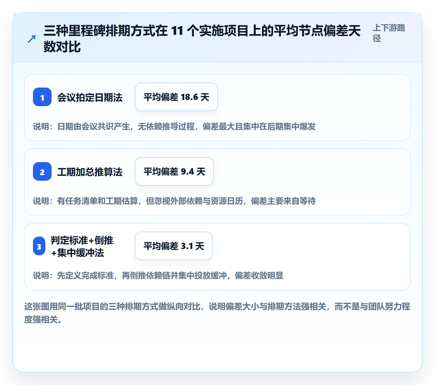
Task: Click the chart title about 11 个实施项目
Action: coord(202,39)
